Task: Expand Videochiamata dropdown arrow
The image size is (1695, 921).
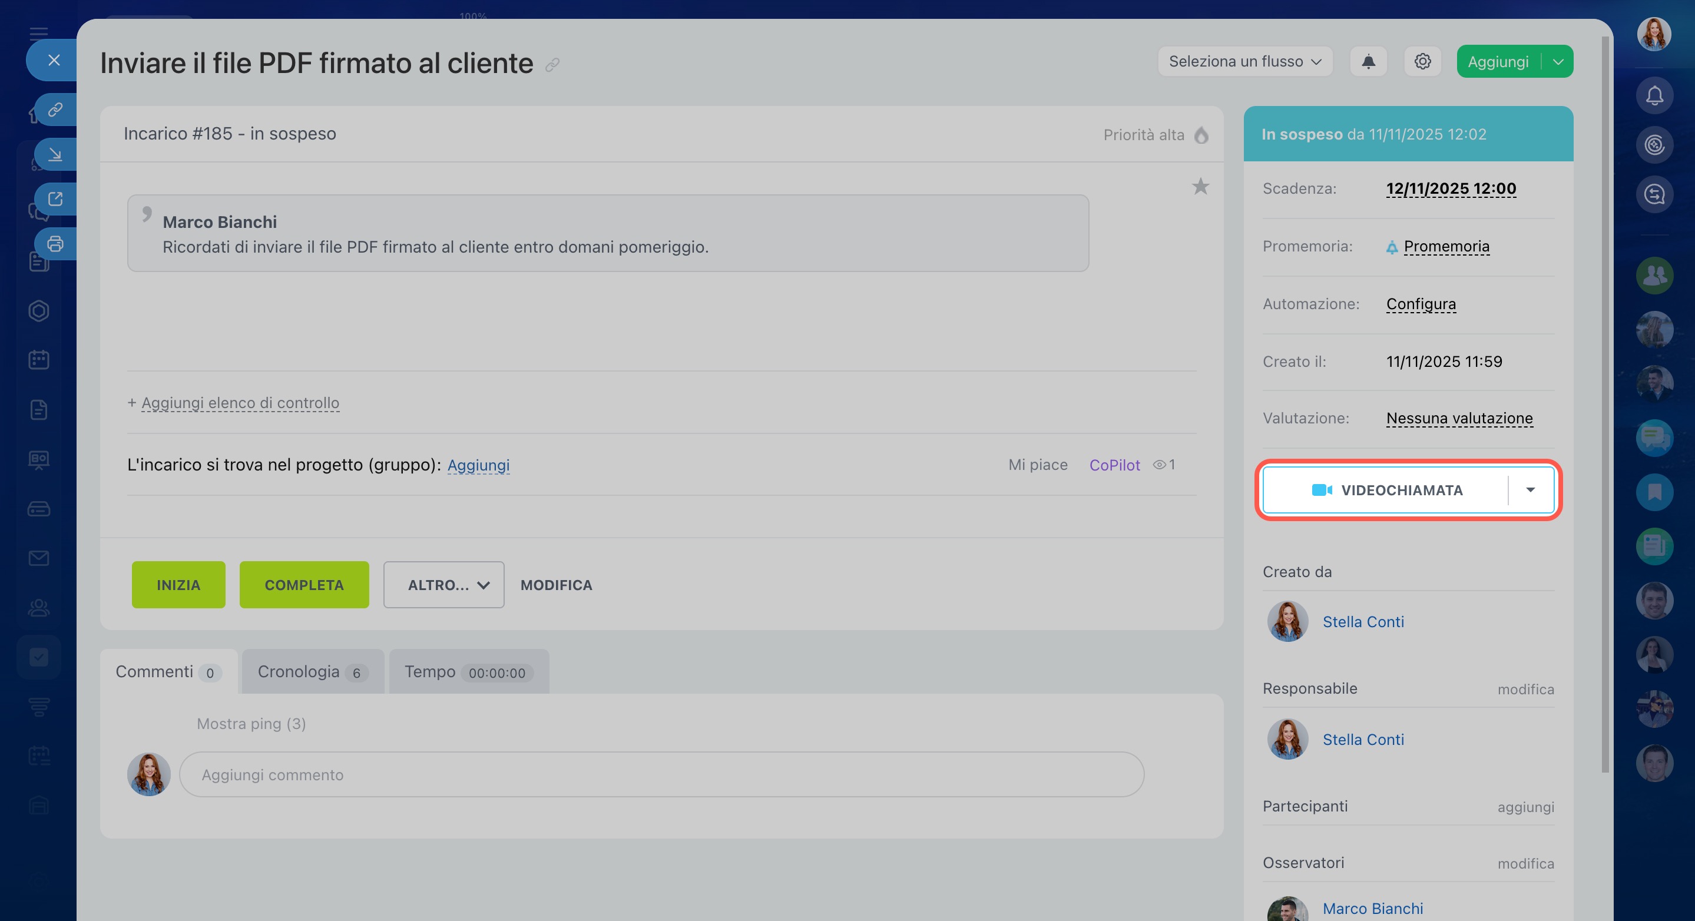Action: [x=1531, y=490]
